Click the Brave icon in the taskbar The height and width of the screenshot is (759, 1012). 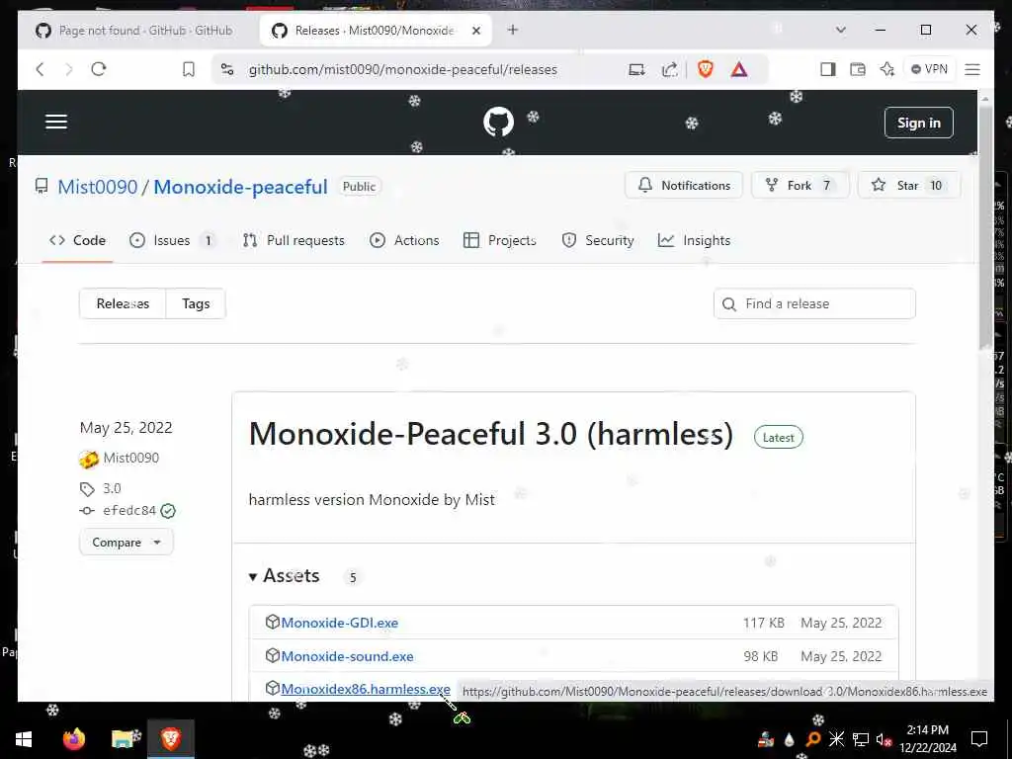[x=170, y=738]
